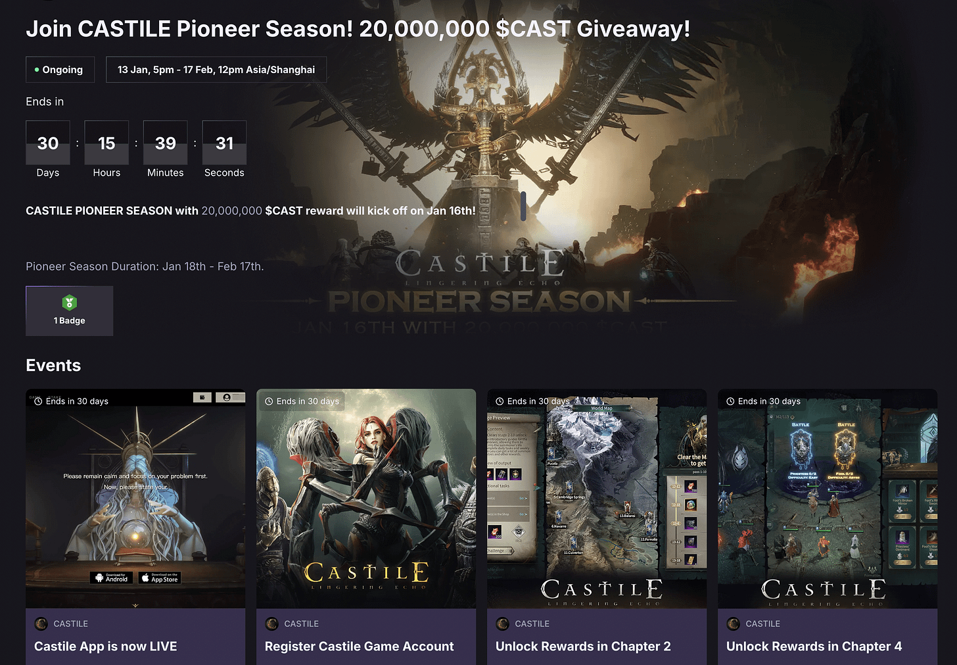Click CASTILE avatar on Castile App card
The image size is (957, 665).
(41, 624)
